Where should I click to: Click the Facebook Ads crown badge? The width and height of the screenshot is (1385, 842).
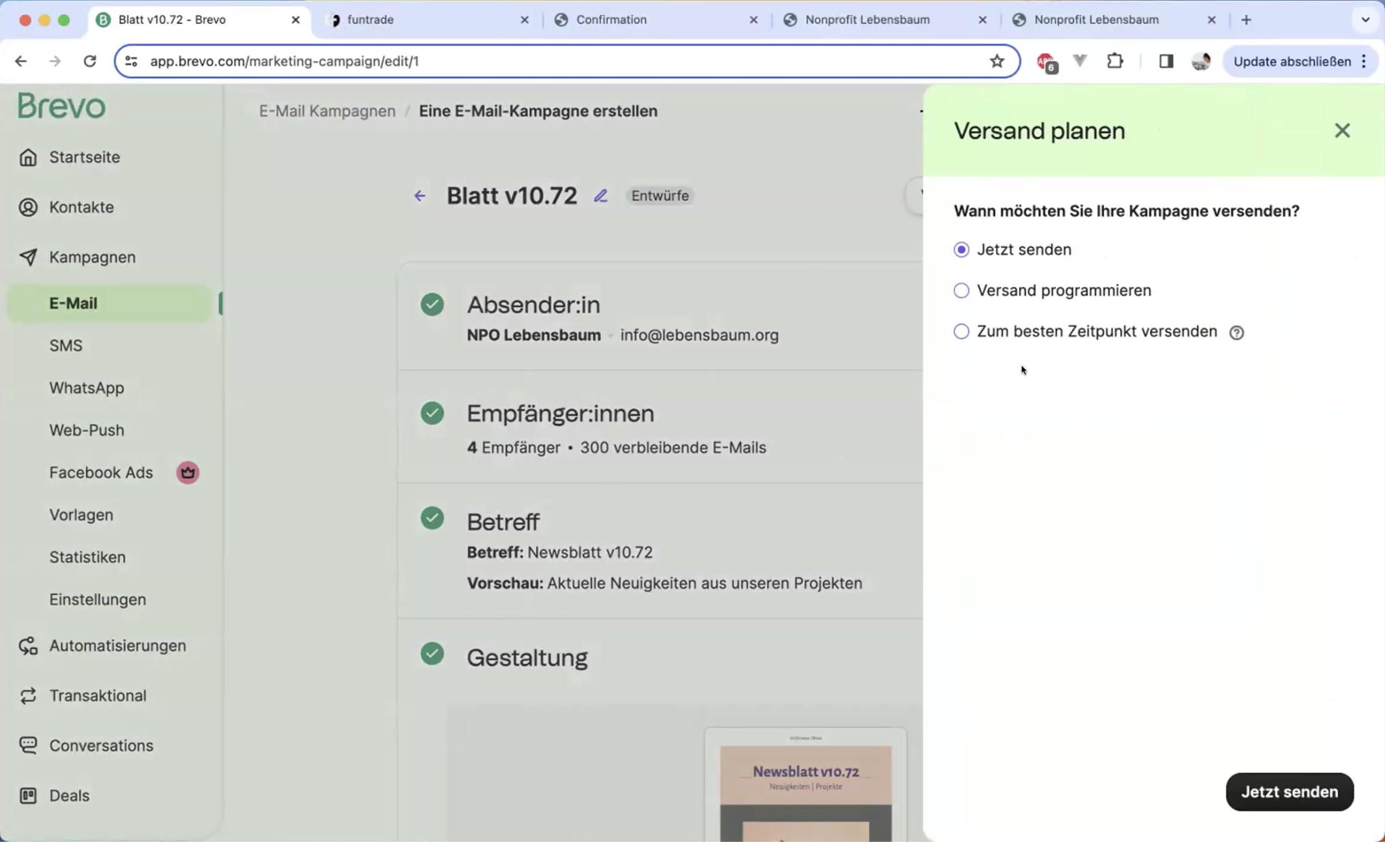tap(188, 472)
